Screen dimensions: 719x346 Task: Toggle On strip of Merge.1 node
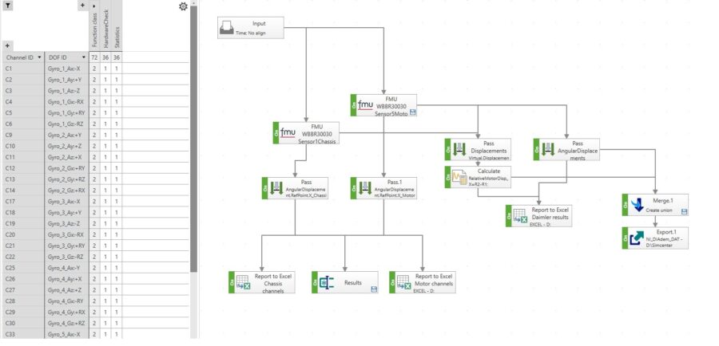pyautogui.click(x=625, y=205)
